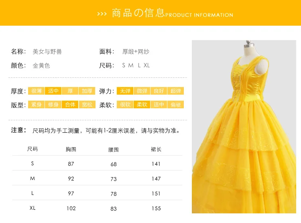Click waist value 78 in L row
The height and width of the screenshot is (223, 301).
tap(114, 194)
